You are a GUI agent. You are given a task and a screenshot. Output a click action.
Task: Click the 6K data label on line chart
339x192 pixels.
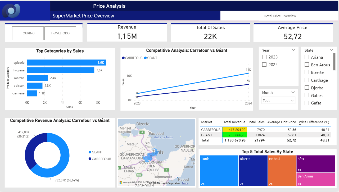(248, 81)
